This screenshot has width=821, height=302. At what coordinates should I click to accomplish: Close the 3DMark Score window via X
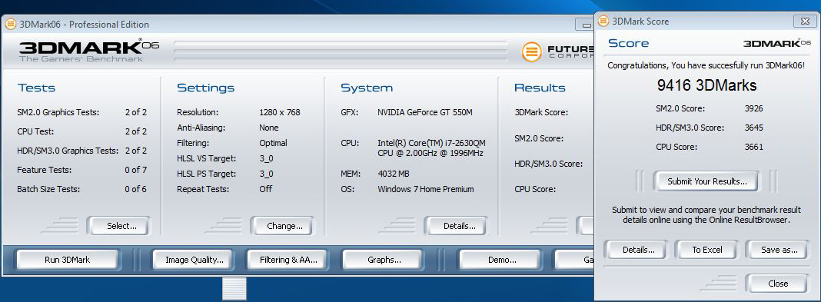click(804, 21)
